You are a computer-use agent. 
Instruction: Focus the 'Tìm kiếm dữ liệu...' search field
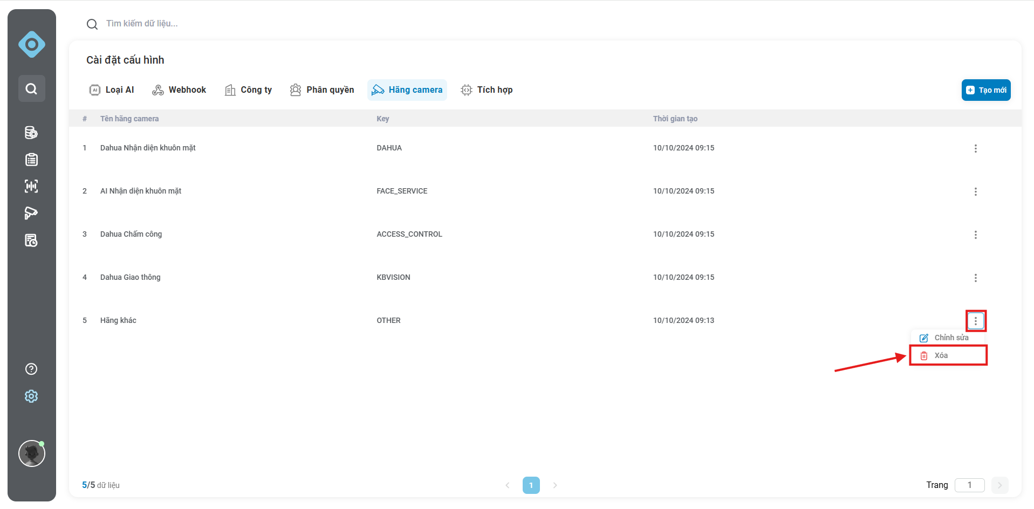pos(142,24)
